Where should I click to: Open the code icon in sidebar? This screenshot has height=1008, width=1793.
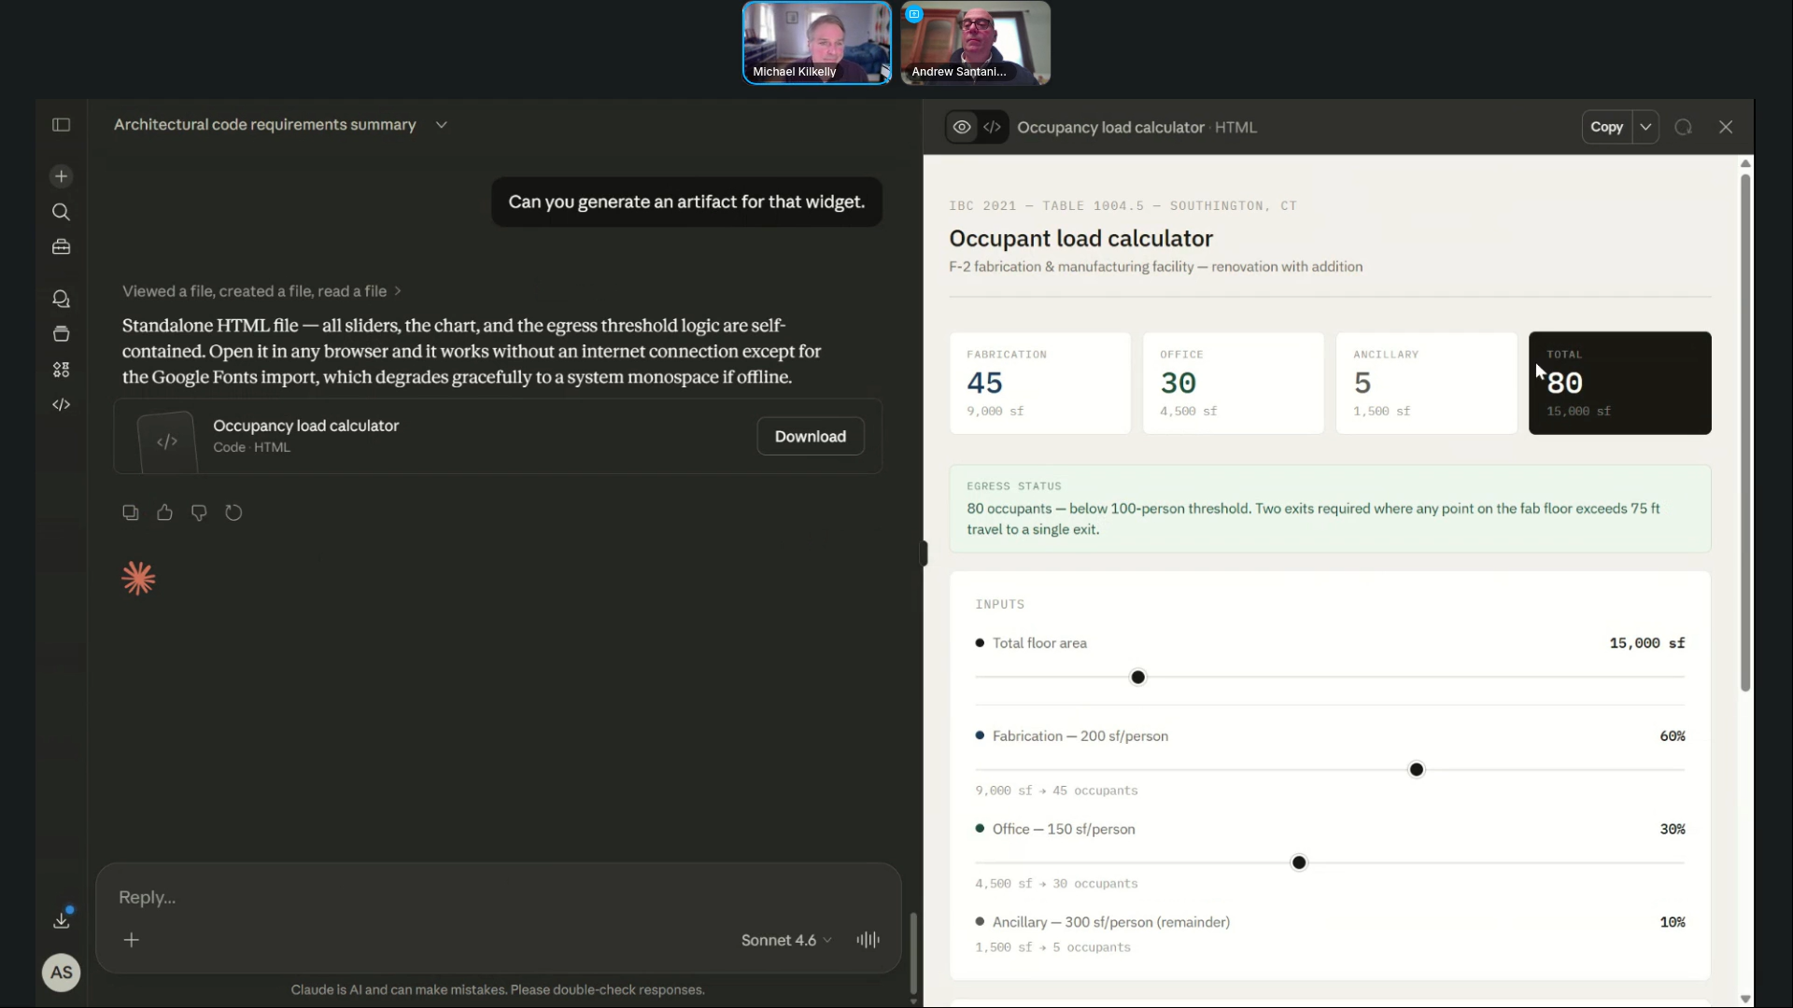(62, 404)
